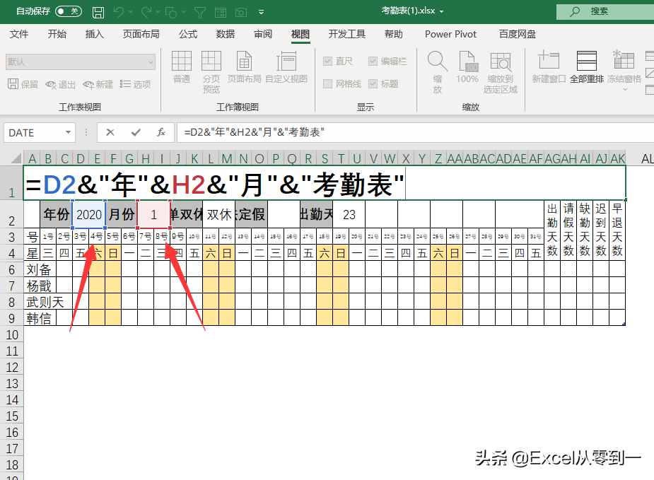654x480 pixels.
Task: Expand the Undo history dropdown arrow
Action: [x=130, y=12]
